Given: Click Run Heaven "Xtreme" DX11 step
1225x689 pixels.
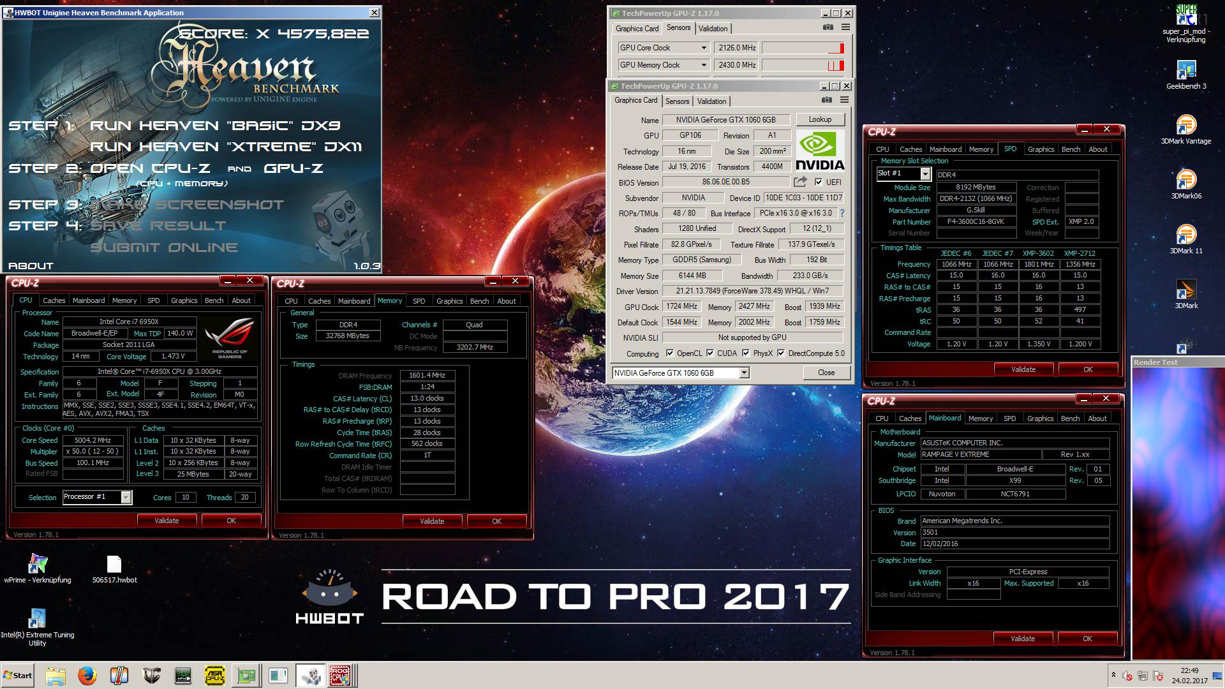Looking at the screenshot, I should coord(226,147).
